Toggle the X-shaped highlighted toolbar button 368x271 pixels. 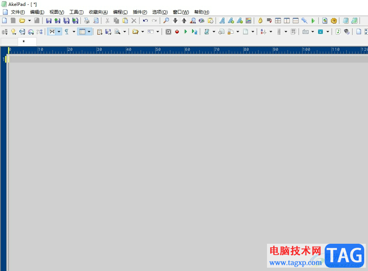tap(52, 32)
